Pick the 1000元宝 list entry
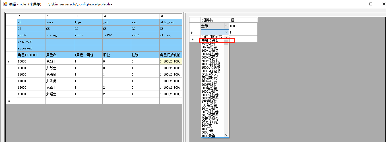The width and height of the screenshot is (386, 142). click(209, 136)
